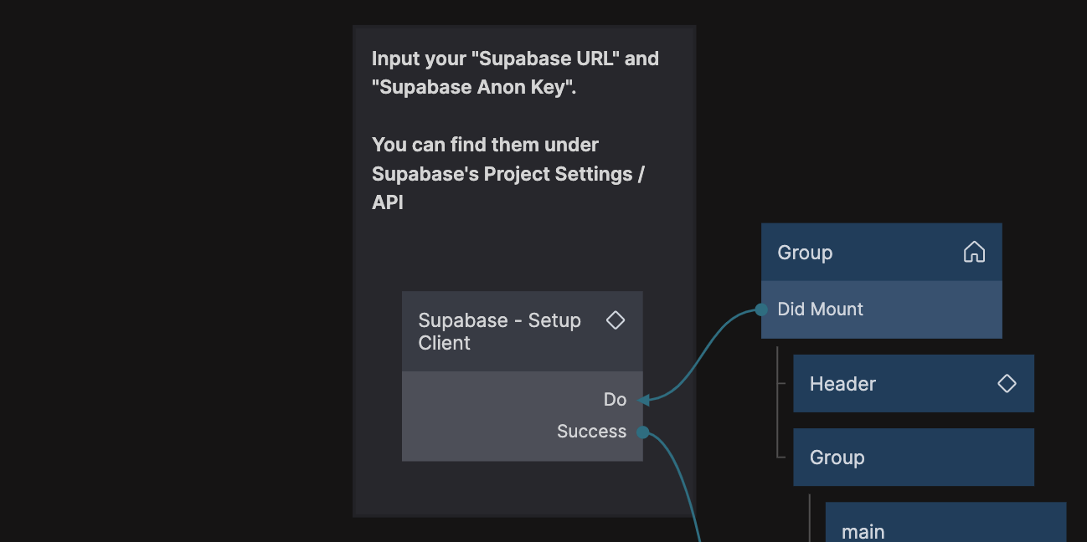Click the Did Mount output port dot
This screenshot has height=542, width=1087.
tap(761, 309)
